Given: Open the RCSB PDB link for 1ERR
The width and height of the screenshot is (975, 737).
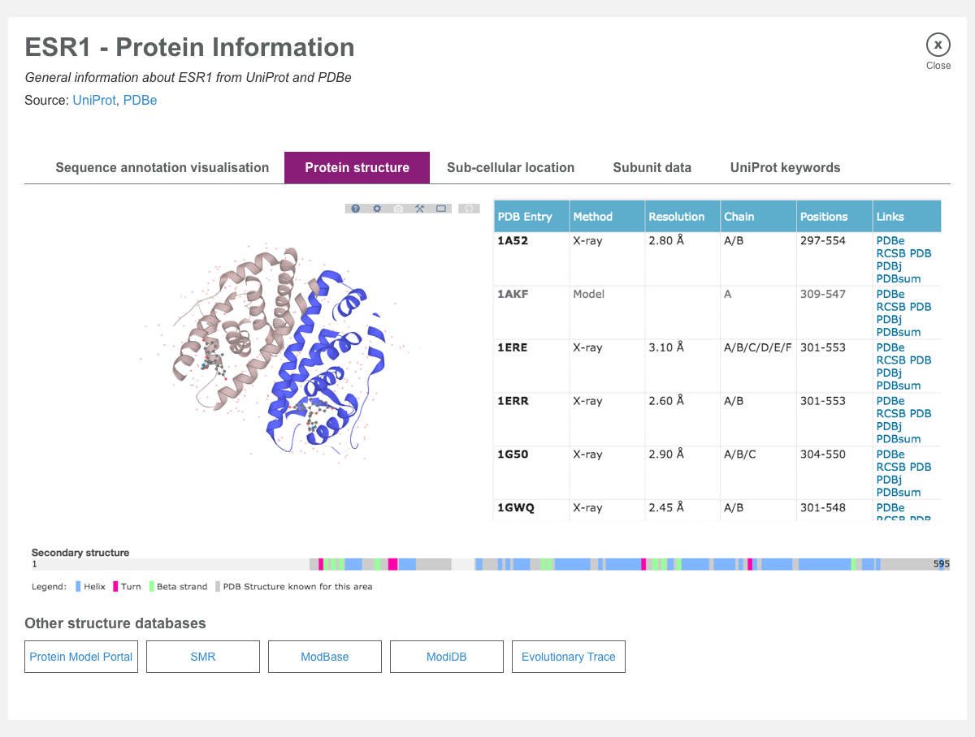Looking at the screenshot, I should pyautogui.click(x=903, y=413).
